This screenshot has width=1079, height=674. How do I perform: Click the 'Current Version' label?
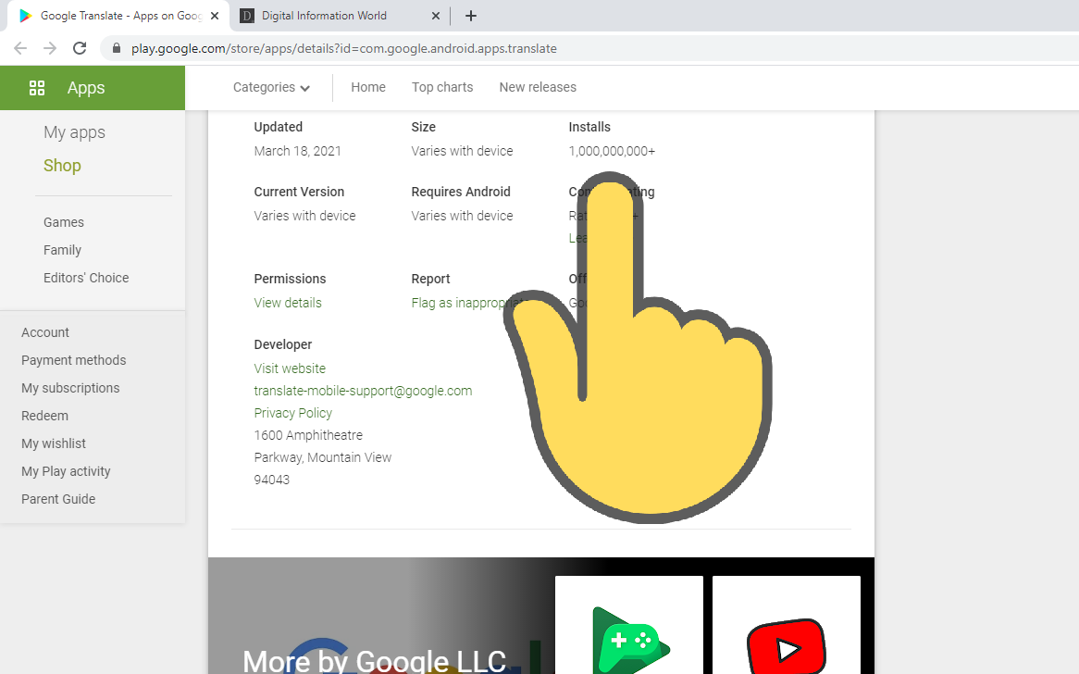299,192
